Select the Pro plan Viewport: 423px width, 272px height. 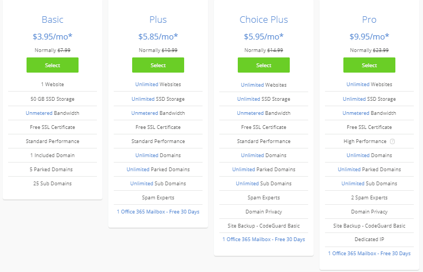click(x=369, y=65)
